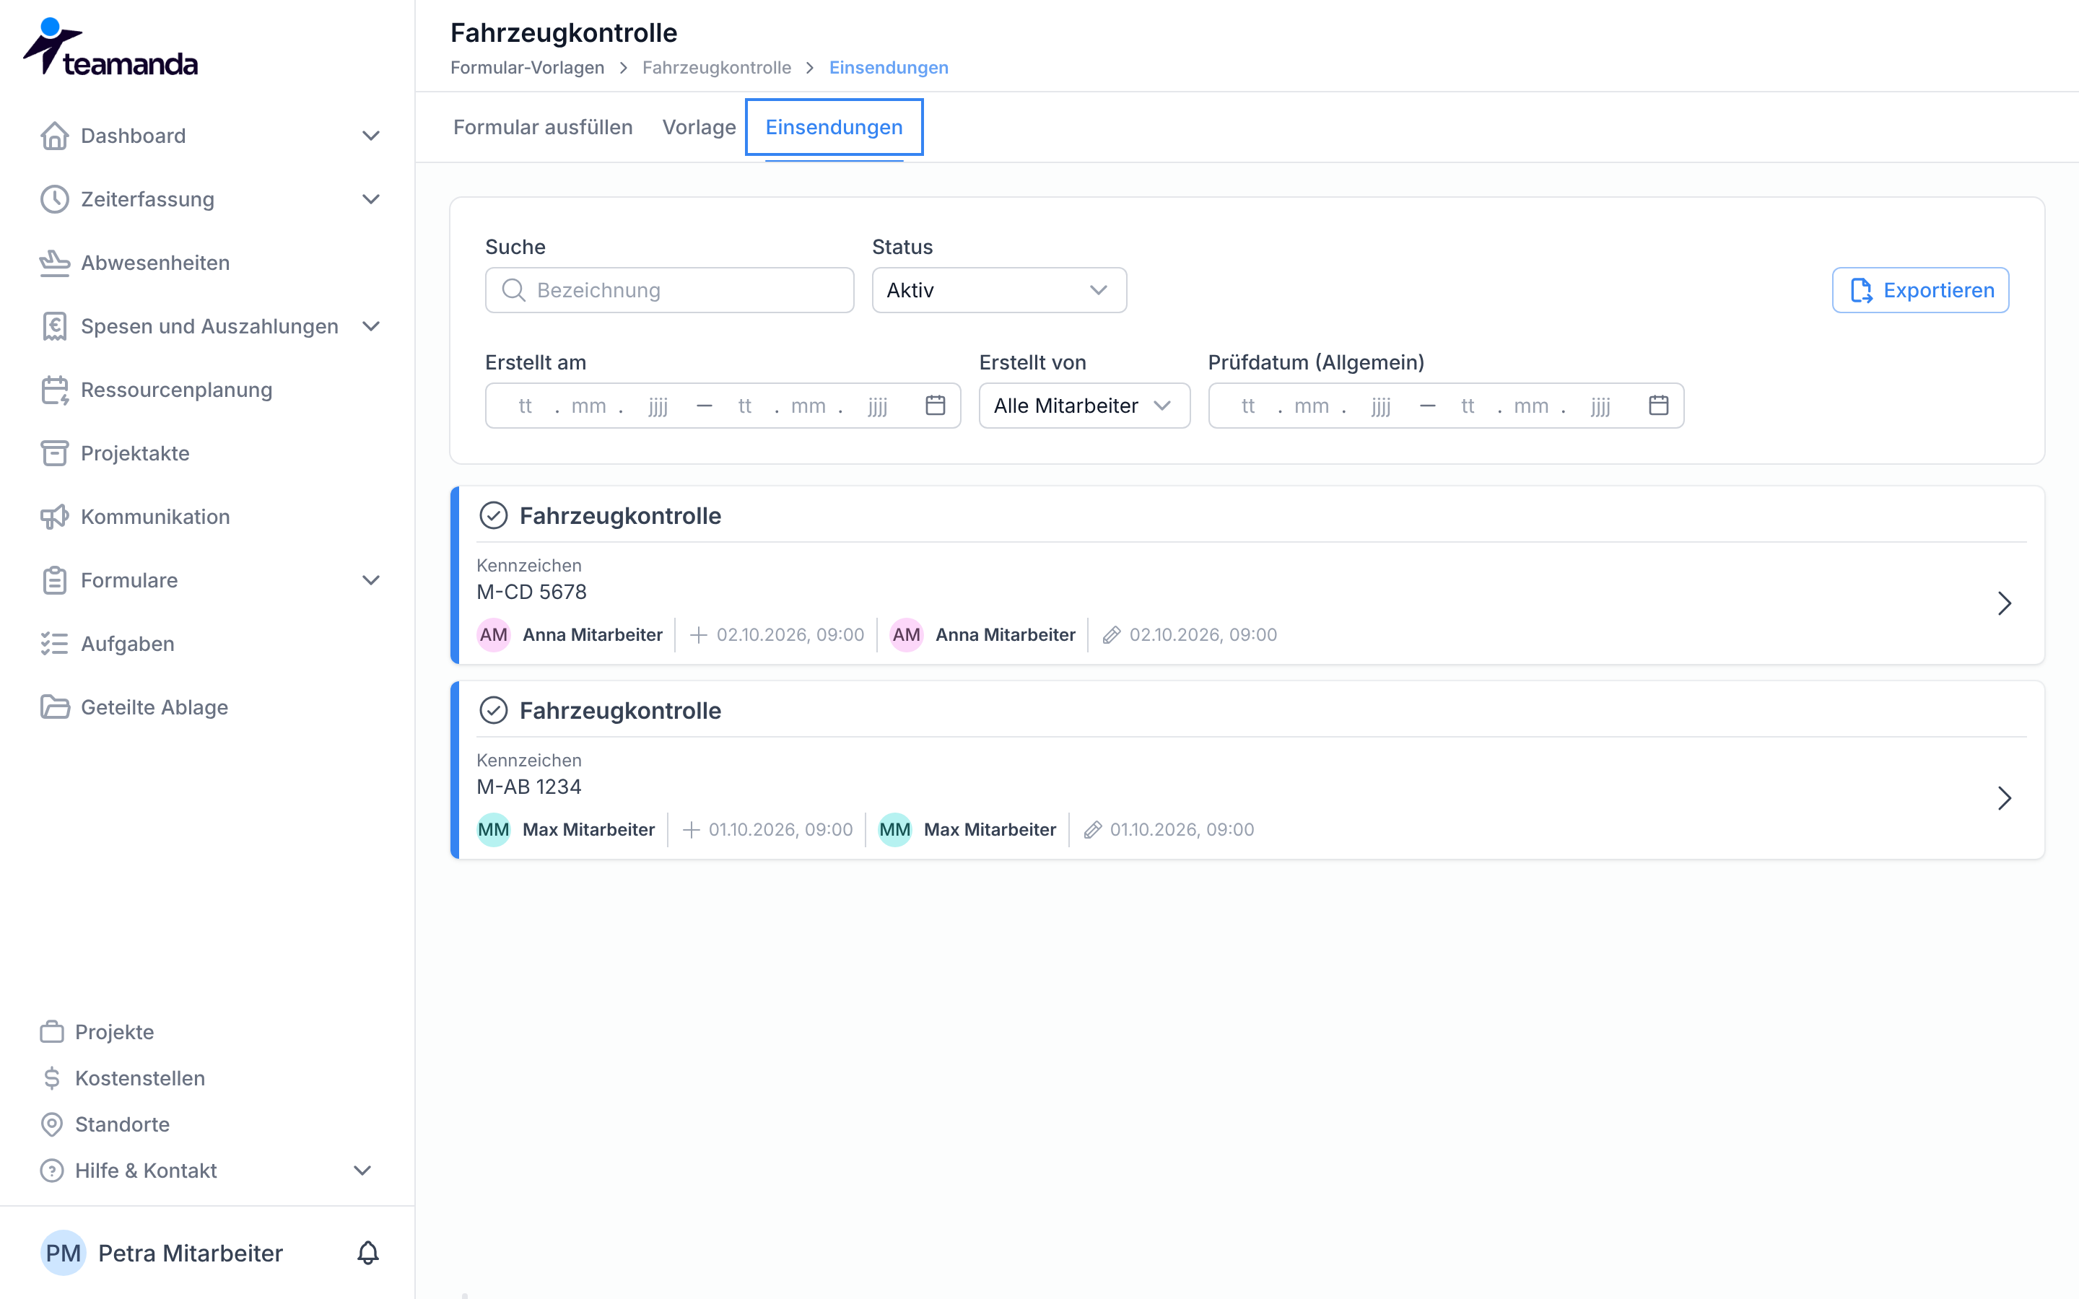This screenshot has height=1299, width=2079.
Task: Open submission M-AB 1234 arrow
Action: point(2004,798)
